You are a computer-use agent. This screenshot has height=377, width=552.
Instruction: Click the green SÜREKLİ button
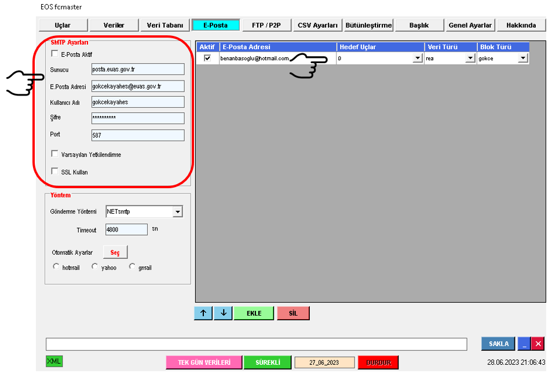tap(268, 362)
